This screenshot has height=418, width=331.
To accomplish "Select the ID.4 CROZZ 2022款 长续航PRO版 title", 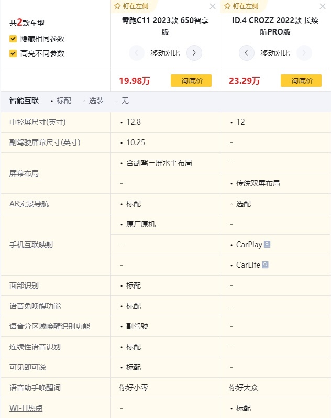I will (x=275, y=26).
